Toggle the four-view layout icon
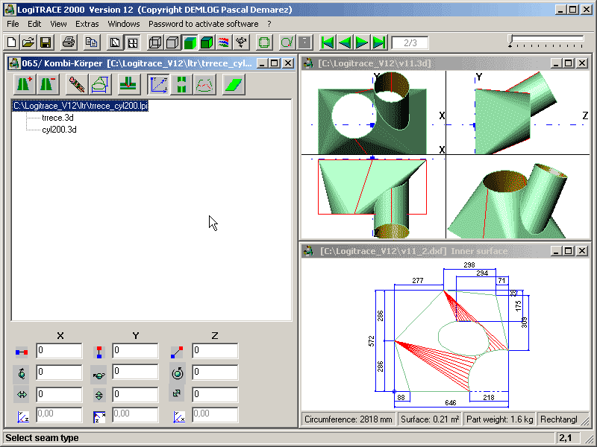The width and height of the screenshot is (597, 447). 132,42
